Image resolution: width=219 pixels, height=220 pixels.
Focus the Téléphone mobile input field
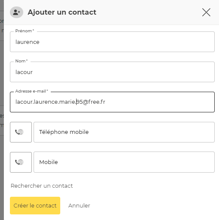pos(124,132)
